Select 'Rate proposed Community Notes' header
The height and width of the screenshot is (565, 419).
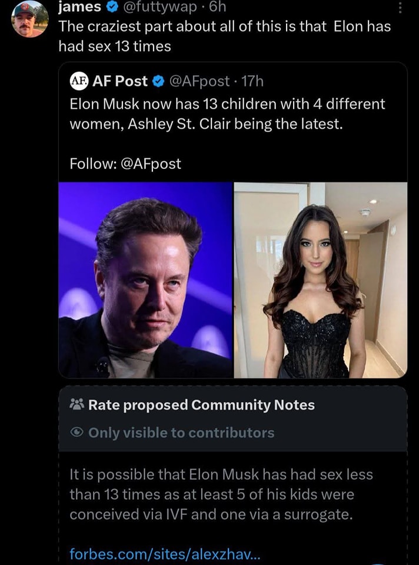tap(201, 405)
